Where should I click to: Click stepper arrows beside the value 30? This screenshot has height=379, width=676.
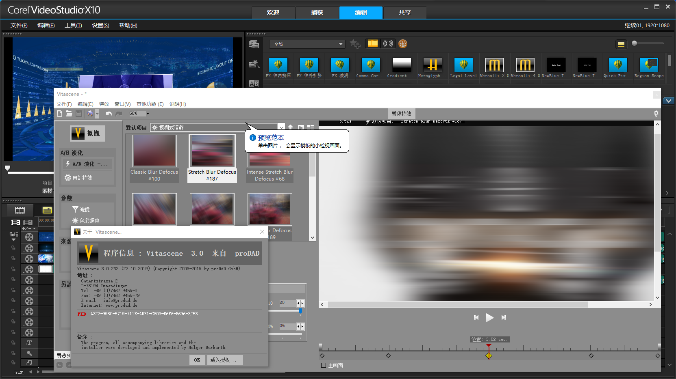300,303
